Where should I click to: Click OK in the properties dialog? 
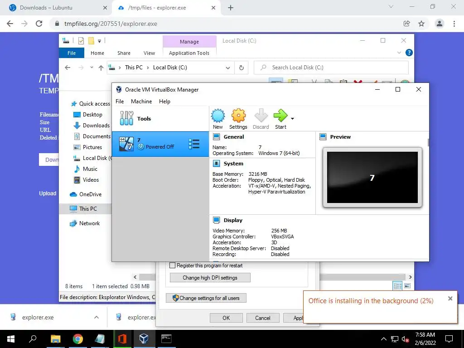pos(226,318)
